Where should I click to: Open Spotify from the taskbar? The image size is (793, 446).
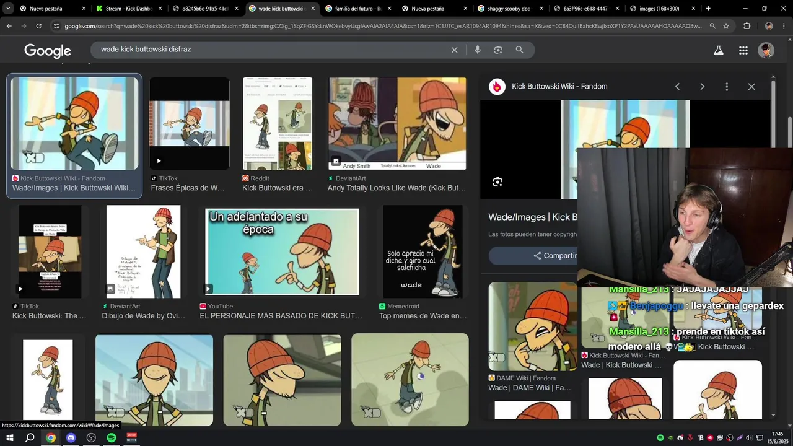coord(112,438)
